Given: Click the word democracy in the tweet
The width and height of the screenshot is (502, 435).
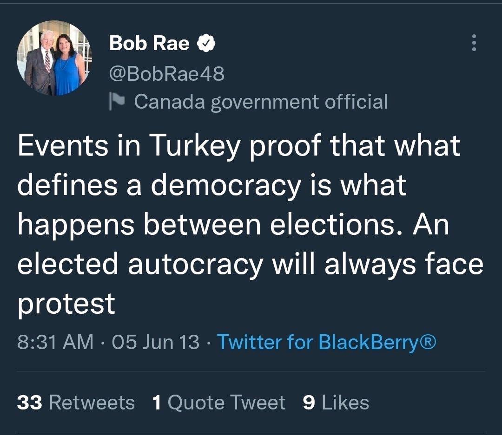Looking at the screenshot, I should (x=226, y=187).
